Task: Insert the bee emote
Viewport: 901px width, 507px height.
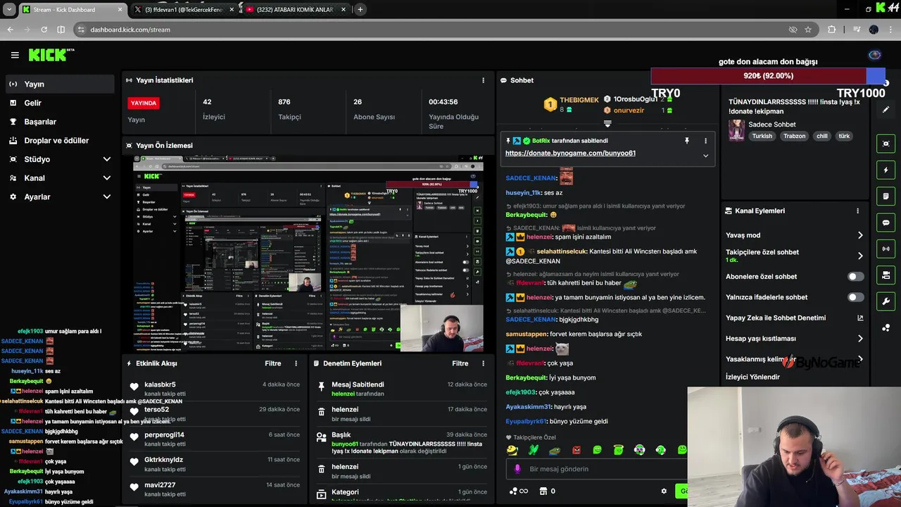Action: tap(512, 450)
